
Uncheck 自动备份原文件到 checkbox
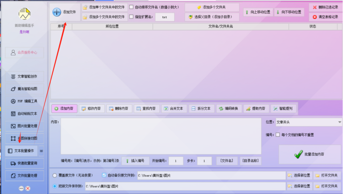click(104, 175)
